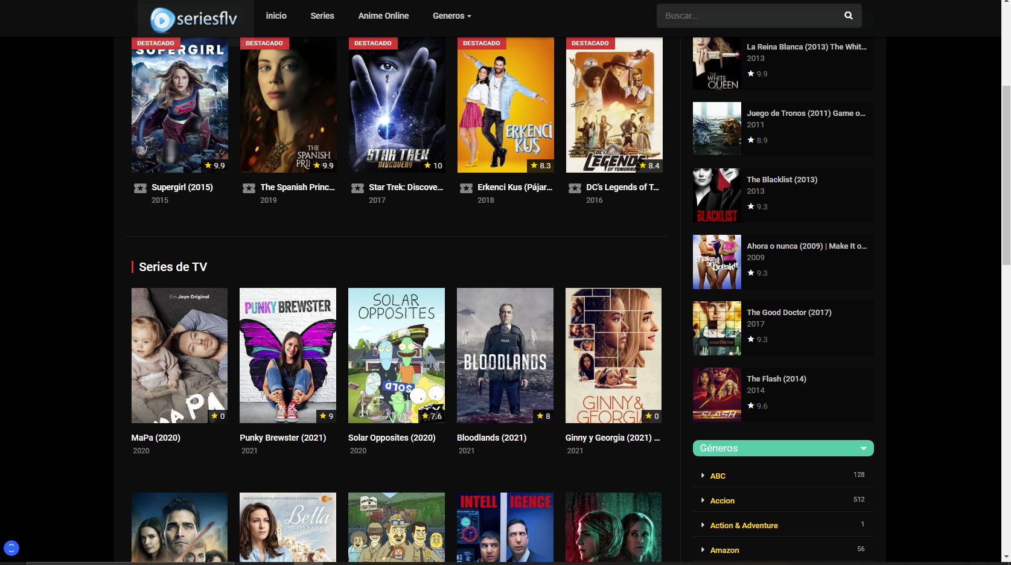Viewport: 1011px width, 565px height.
Task: Open The Spanish Princess title link
Action: click(298, 187)
